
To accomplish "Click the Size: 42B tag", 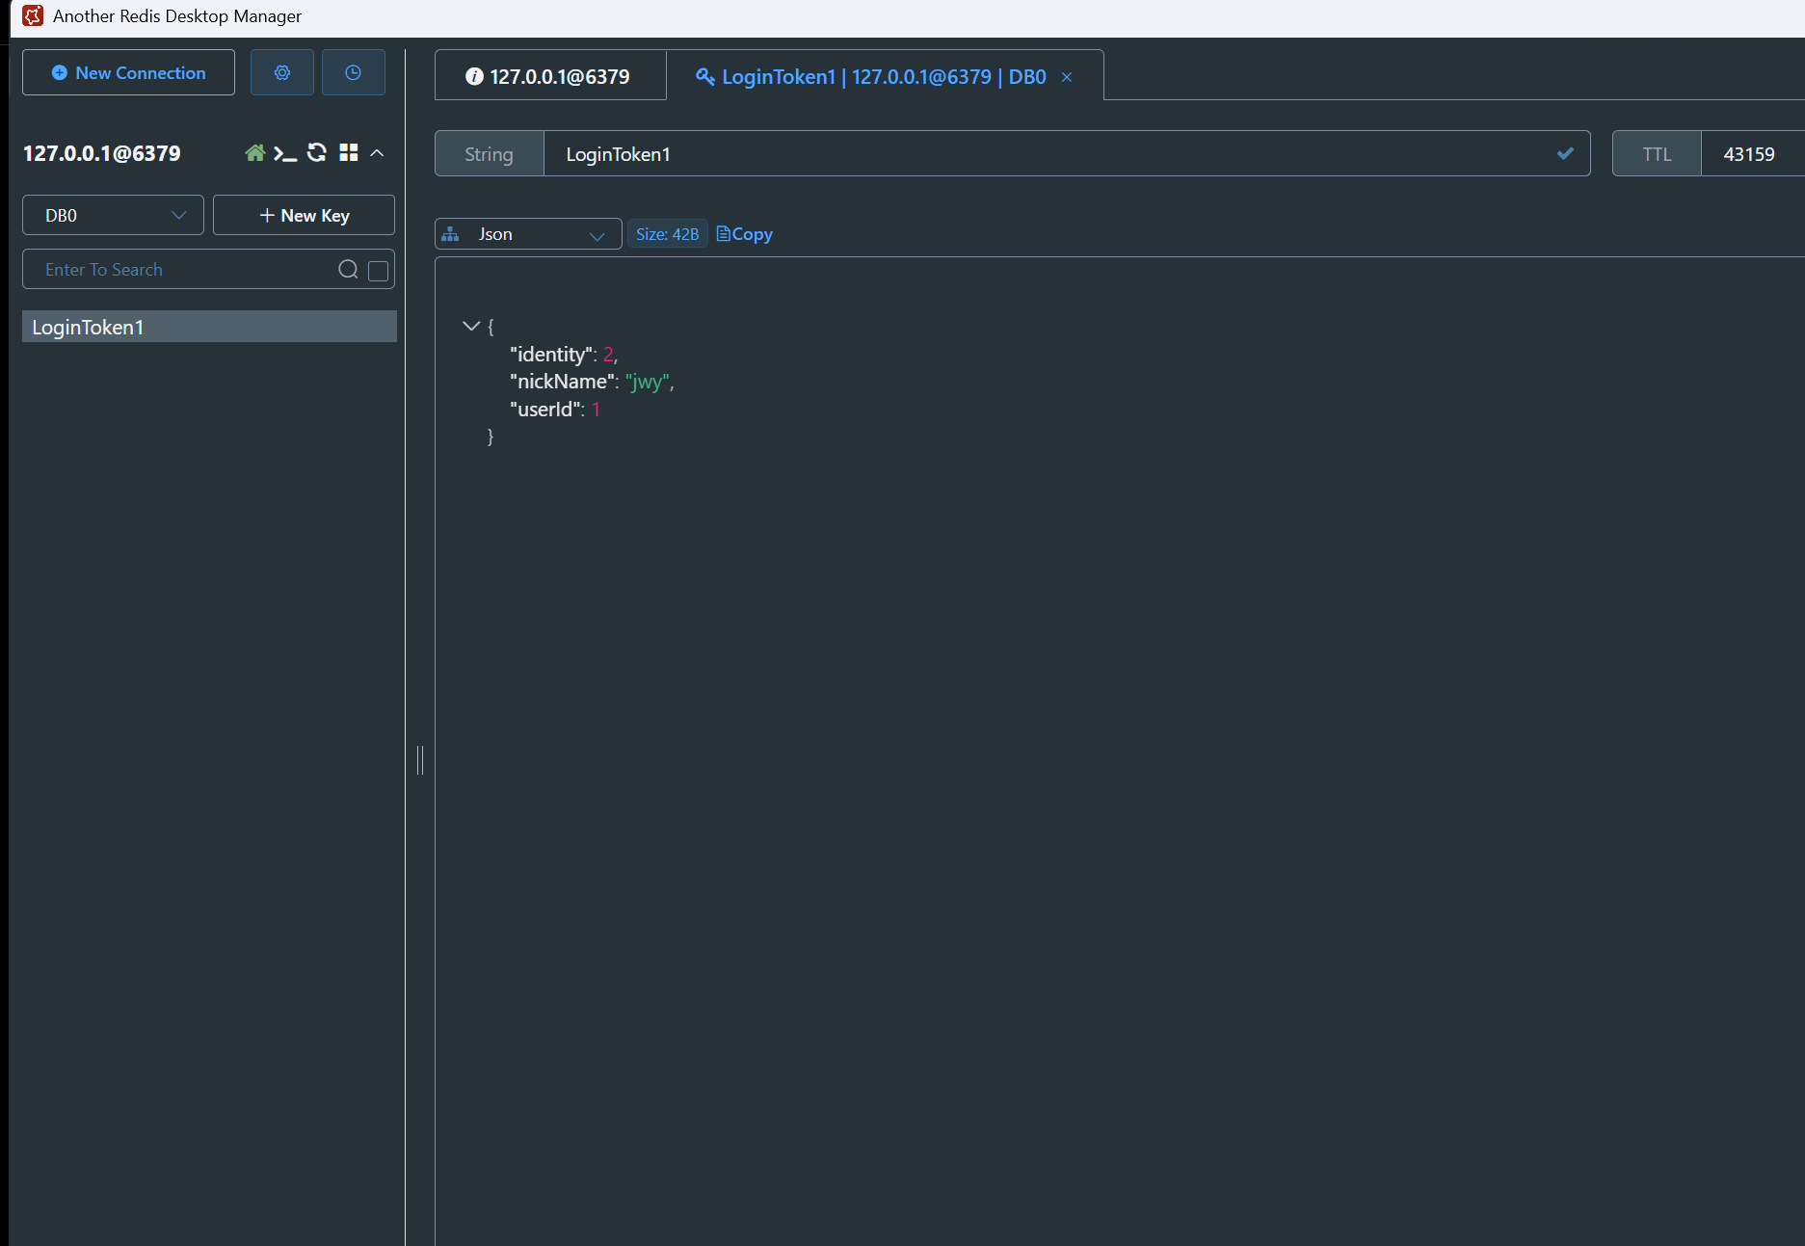I will [x=667, y=234].
